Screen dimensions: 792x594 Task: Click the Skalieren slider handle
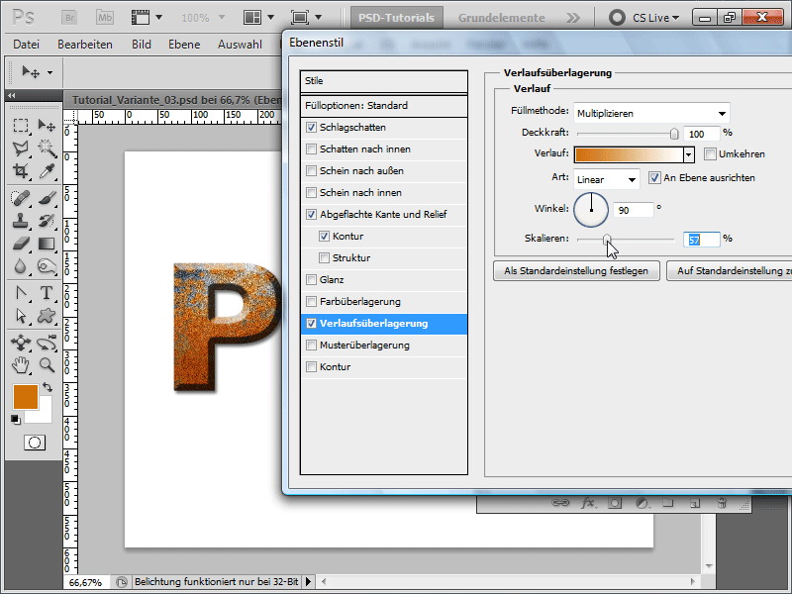click(x=607, y=240)
